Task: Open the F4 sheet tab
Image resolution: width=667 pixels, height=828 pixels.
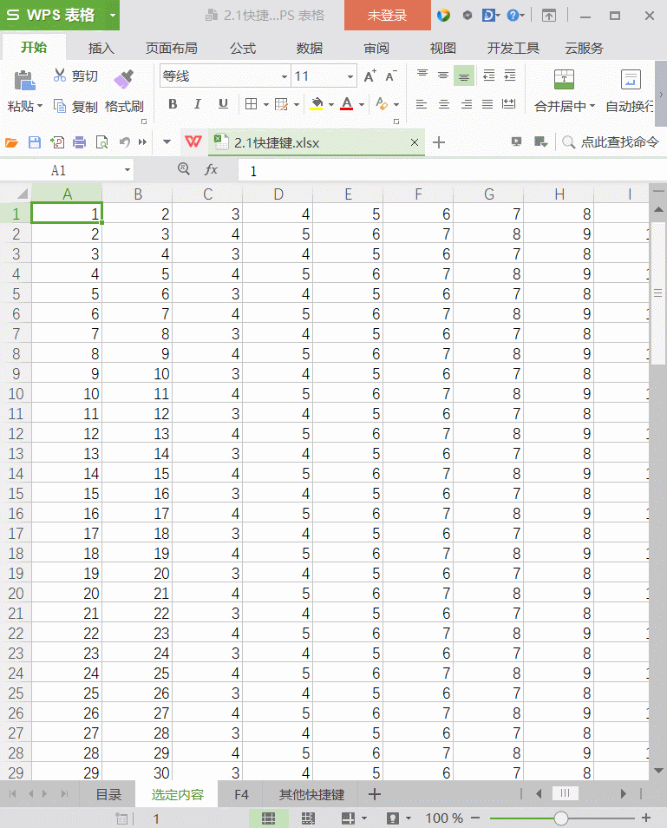Action: point(242,794)
